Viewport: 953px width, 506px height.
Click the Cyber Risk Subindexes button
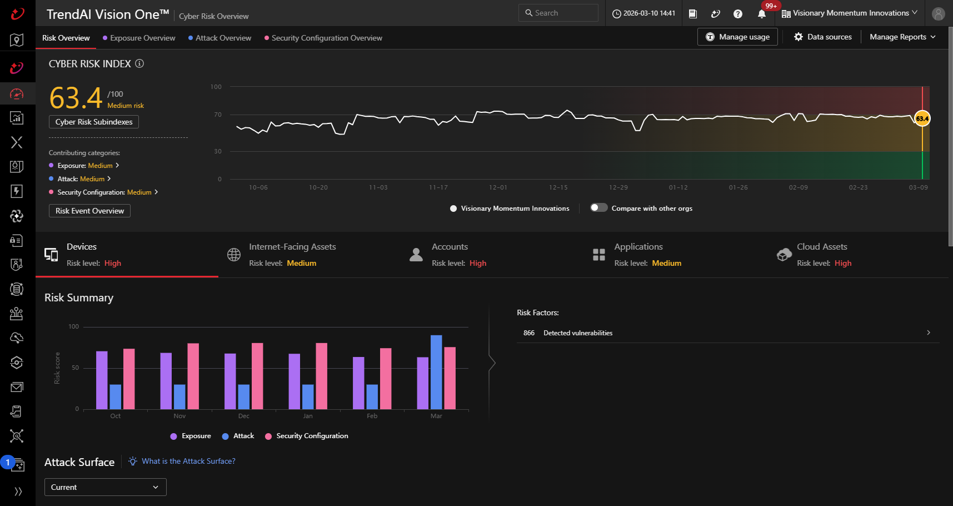coord(94,122)
